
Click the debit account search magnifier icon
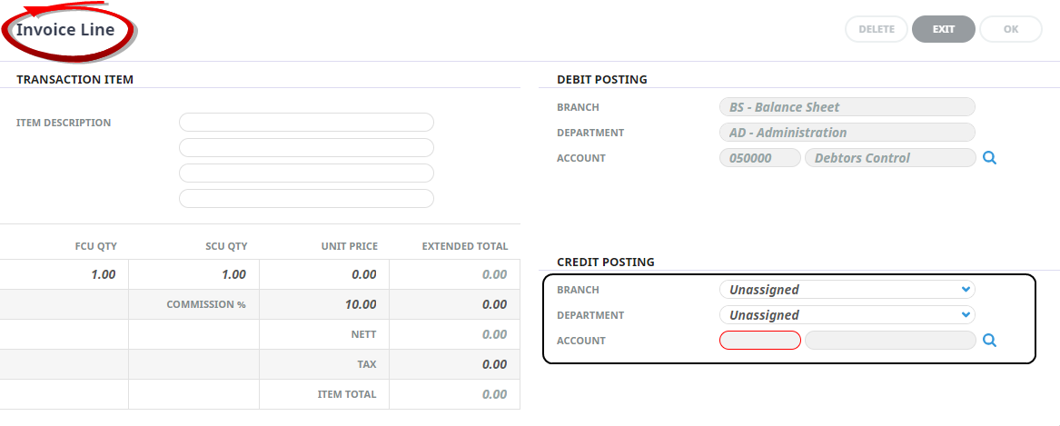click(x=990, y=158)
